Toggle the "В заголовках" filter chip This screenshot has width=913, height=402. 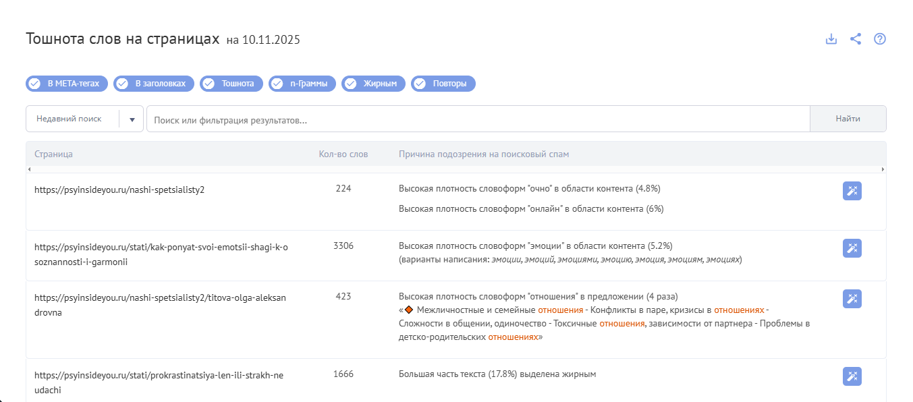point(154,84)
